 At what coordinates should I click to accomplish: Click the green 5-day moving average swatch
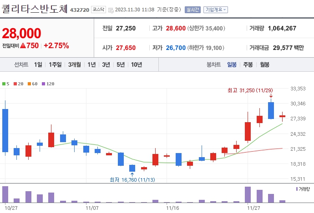(4, 84)
